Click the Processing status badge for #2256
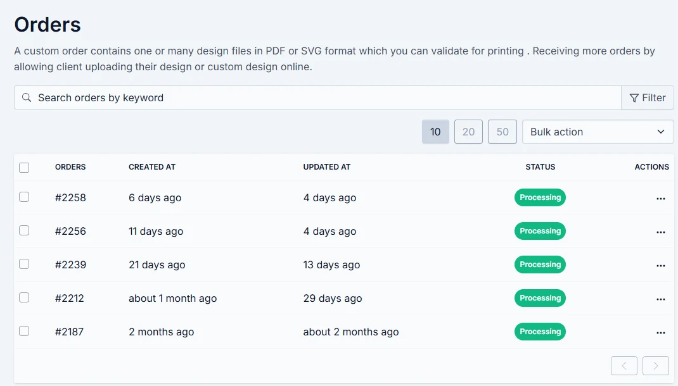This screenshot has width=678, height=386. 540,231
